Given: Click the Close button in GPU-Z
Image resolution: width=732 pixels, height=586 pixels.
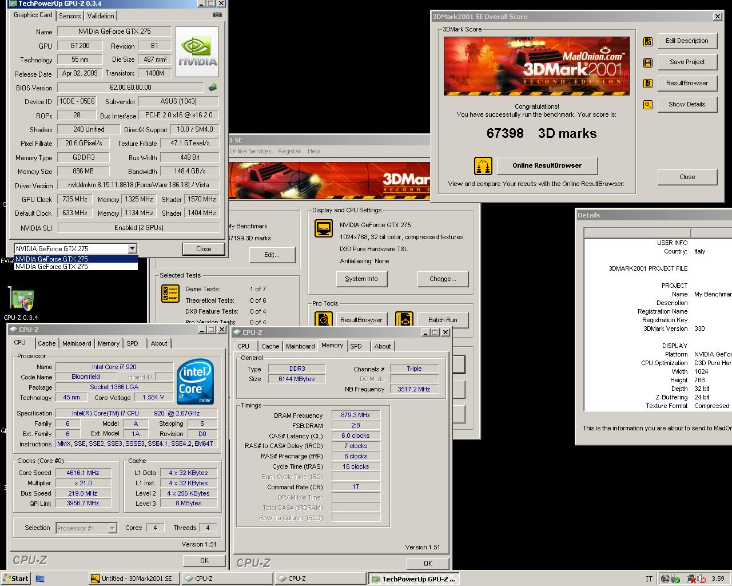Looking at the screenshot, I should [x=204, y=249].
